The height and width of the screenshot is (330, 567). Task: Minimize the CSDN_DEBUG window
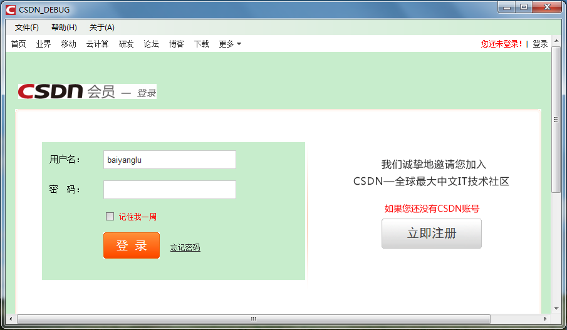(x=507, y=8)
